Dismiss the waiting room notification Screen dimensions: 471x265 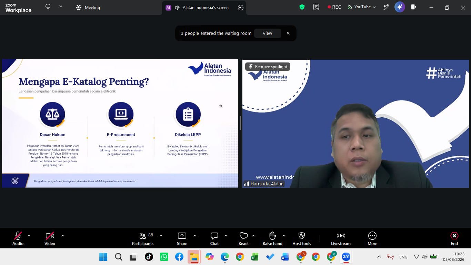point(288,33)
